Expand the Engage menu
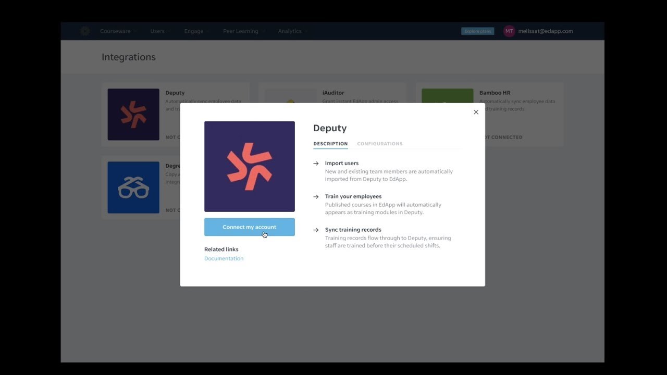The width and height of the screenshot is (667, 375). [196, 31]
